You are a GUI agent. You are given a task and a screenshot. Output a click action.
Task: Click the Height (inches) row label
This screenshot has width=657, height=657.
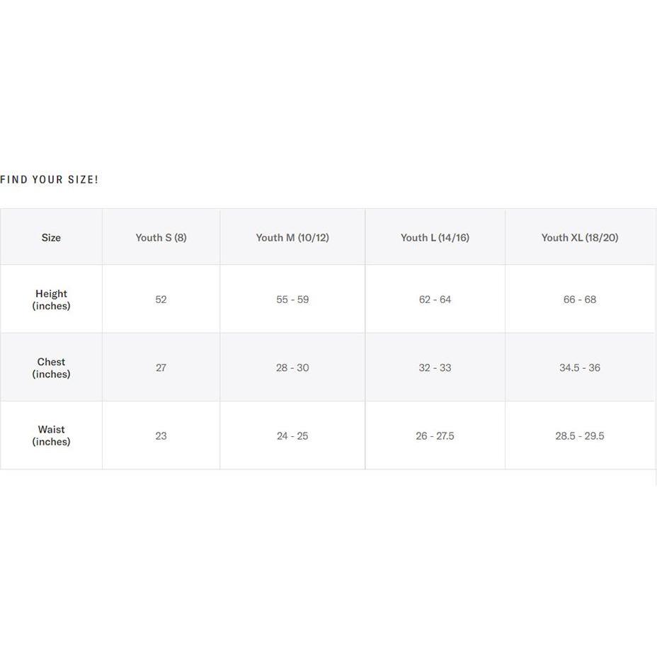coord(51,299)
